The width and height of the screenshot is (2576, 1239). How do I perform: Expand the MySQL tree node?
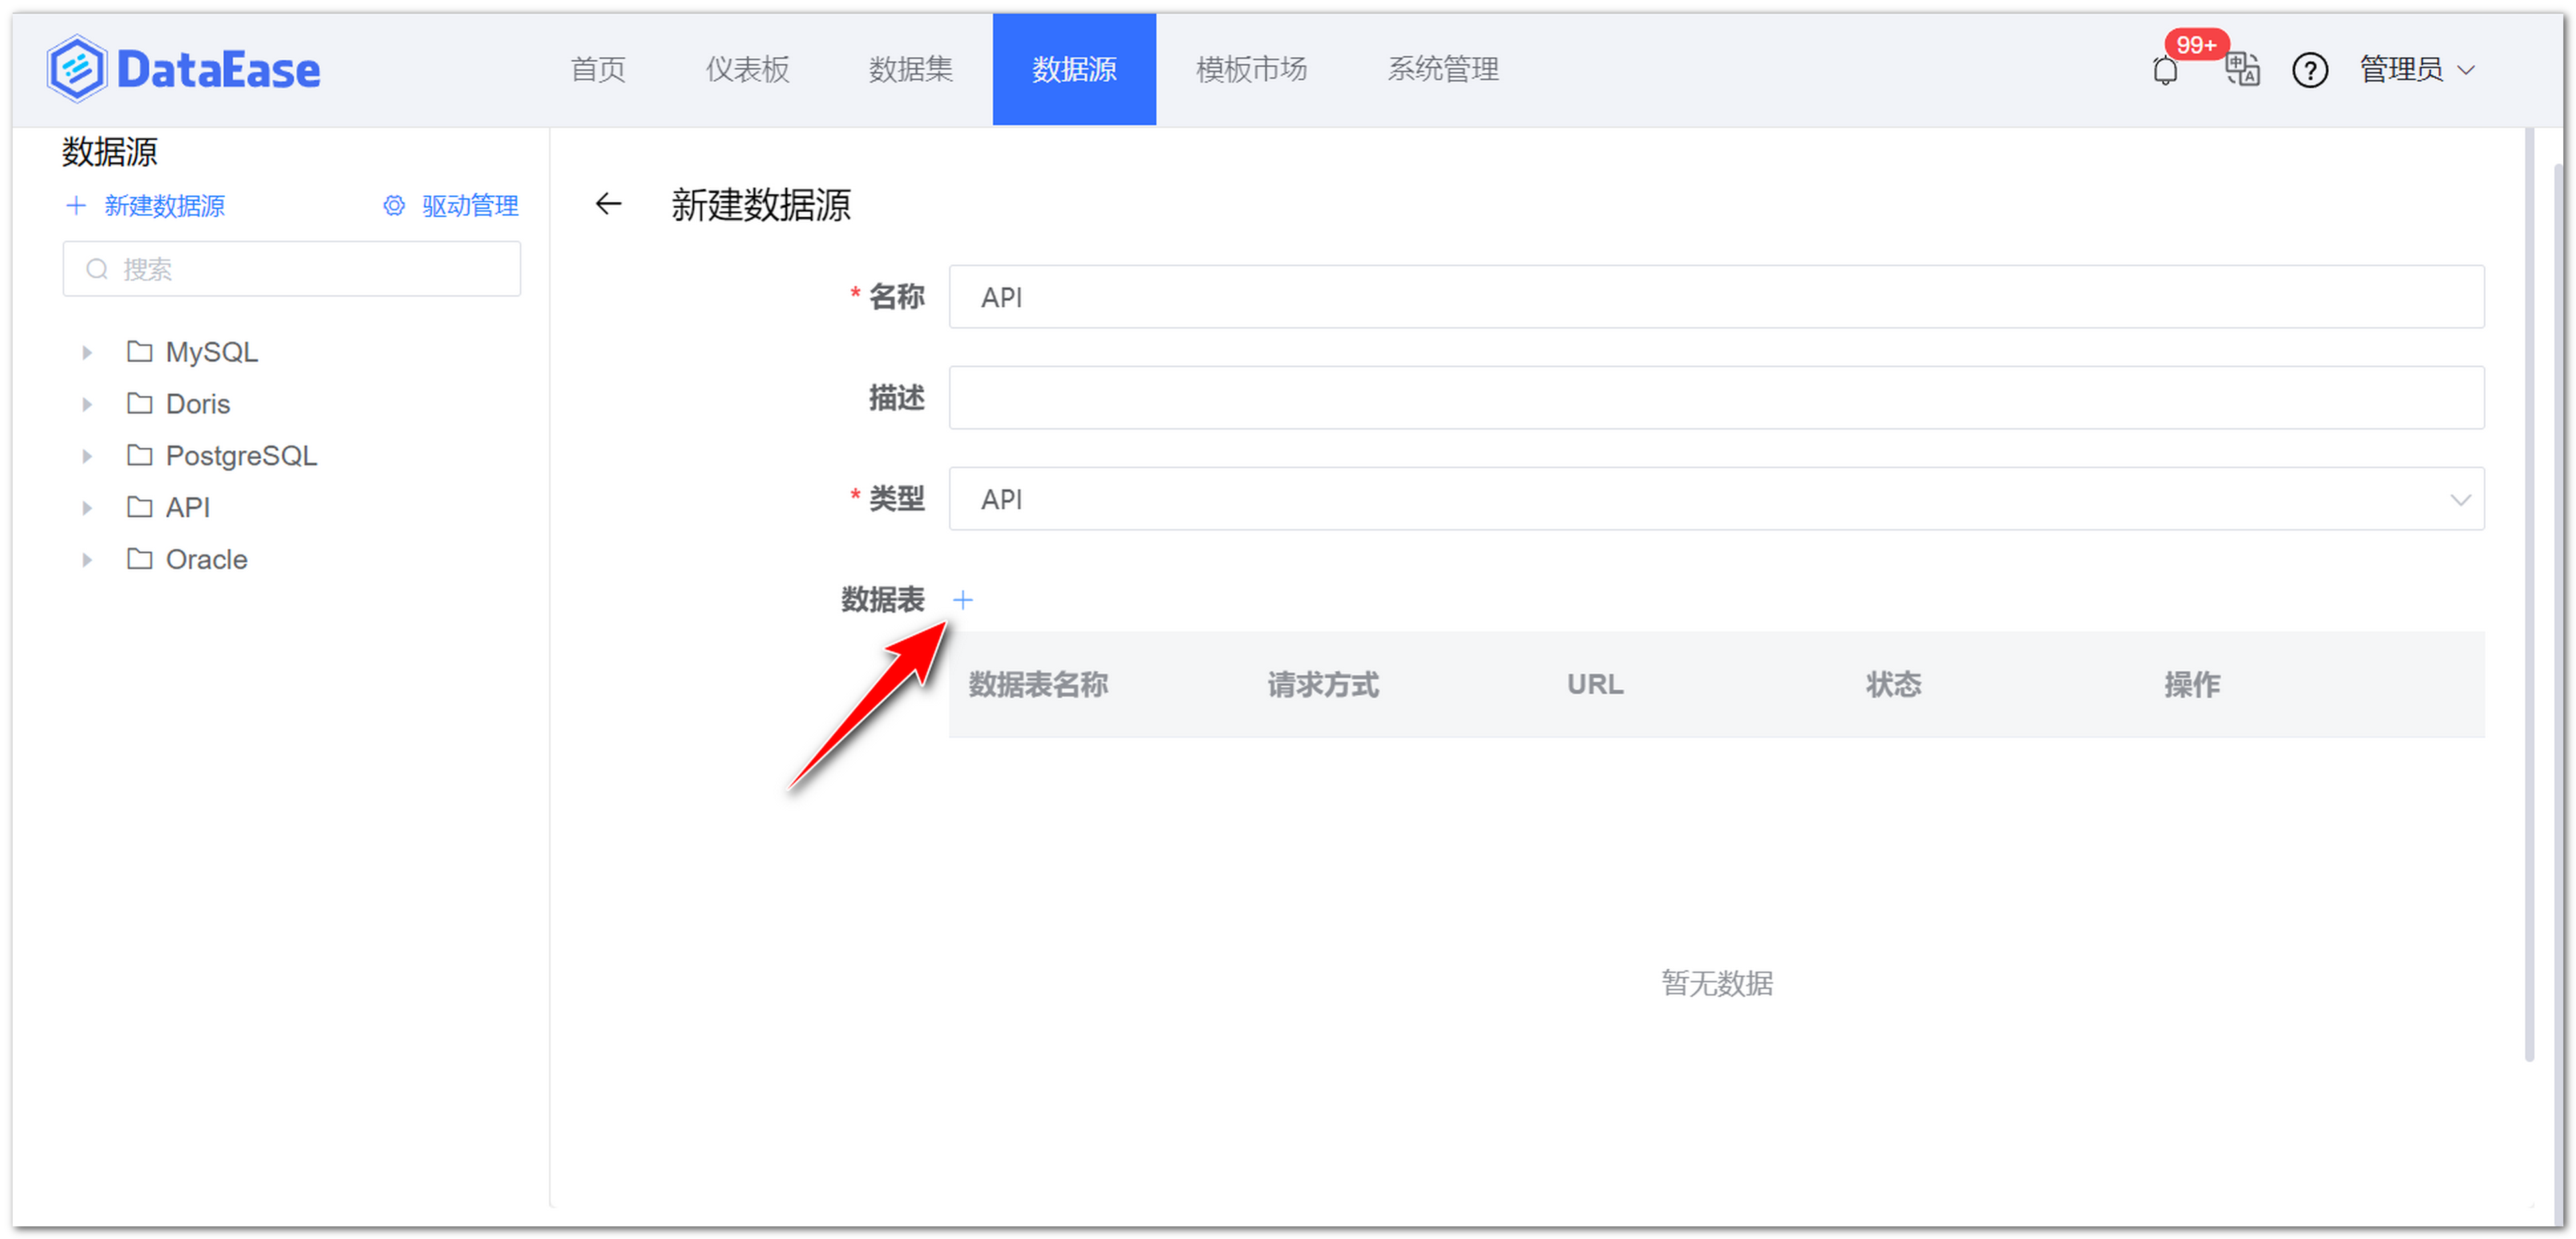(x=86, y=352)
